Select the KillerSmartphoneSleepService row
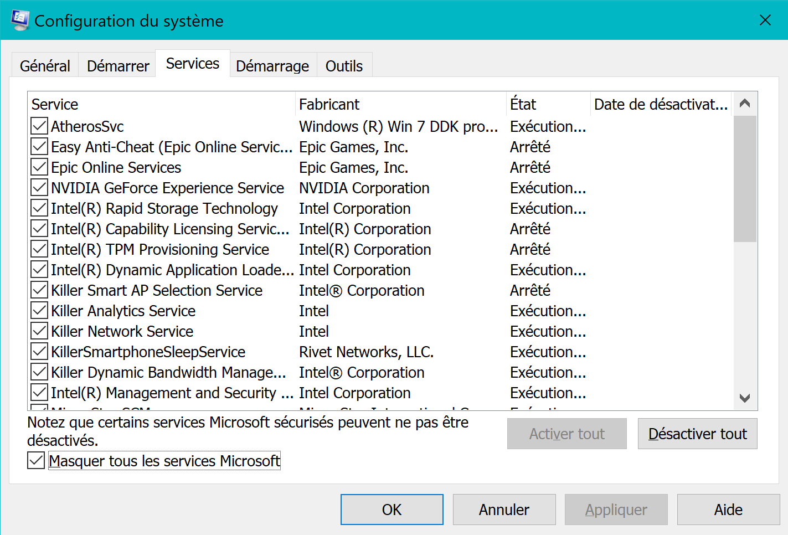 148,352
